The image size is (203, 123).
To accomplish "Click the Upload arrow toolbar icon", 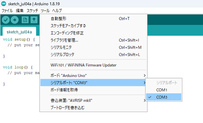I will tap(15, 20).
